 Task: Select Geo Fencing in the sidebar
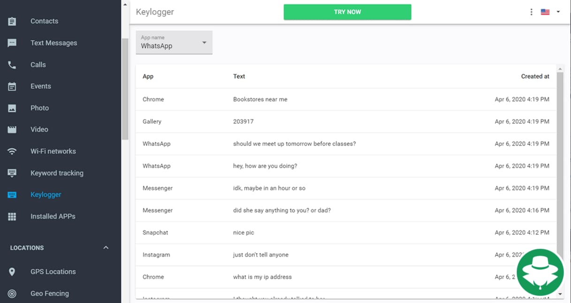tap(48, 293)
